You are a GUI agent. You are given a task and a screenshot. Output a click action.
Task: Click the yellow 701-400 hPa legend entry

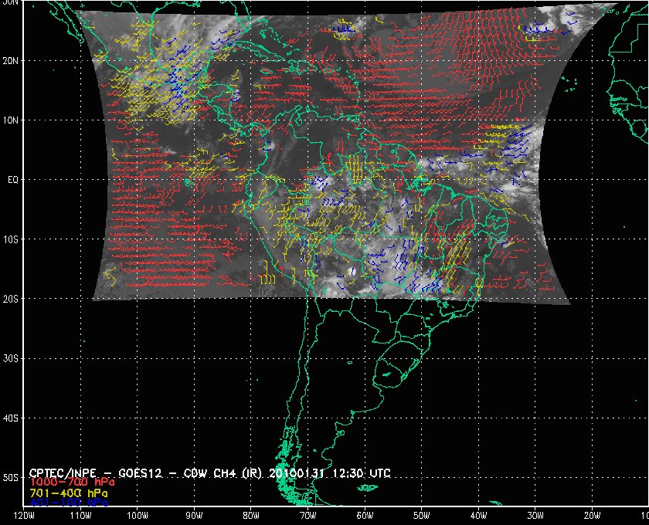click(x=68, y=492)
